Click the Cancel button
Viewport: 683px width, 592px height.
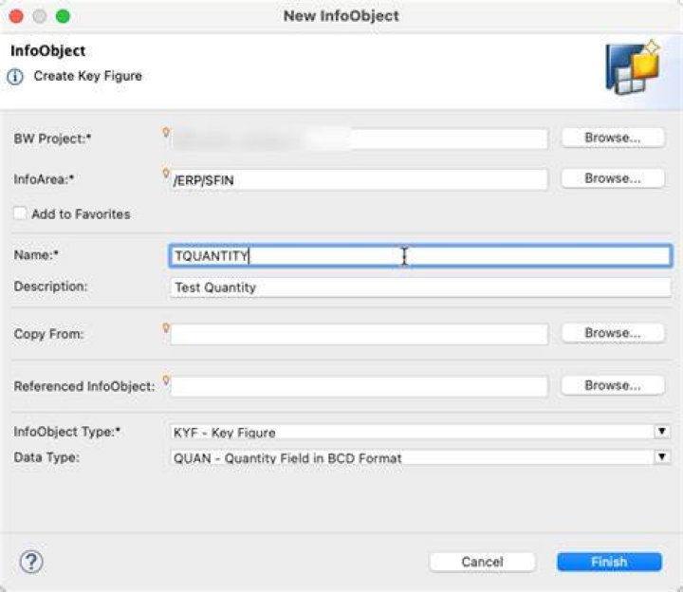482,562
